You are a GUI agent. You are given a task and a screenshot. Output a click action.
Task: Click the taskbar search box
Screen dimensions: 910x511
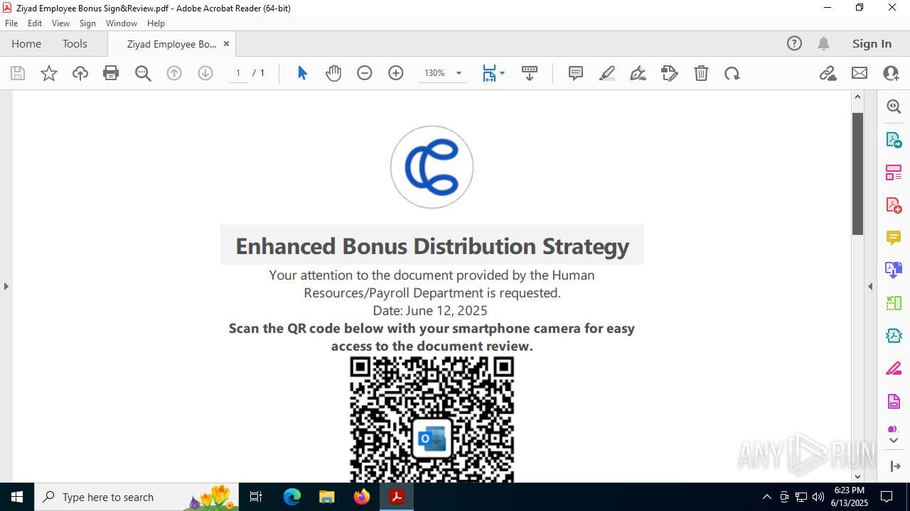point(136,497)
